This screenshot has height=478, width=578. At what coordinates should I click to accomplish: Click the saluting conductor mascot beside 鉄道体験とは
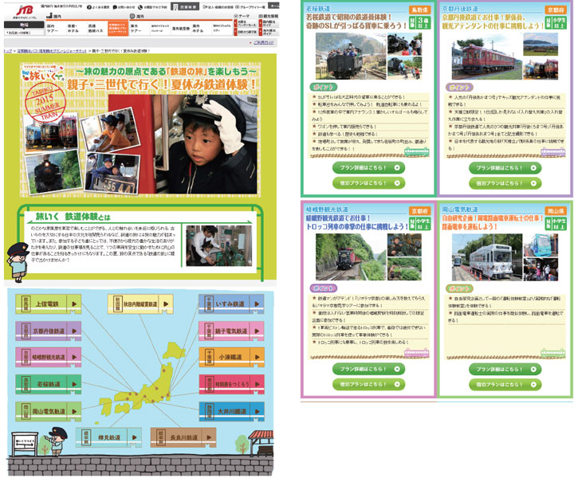(18, 262)
